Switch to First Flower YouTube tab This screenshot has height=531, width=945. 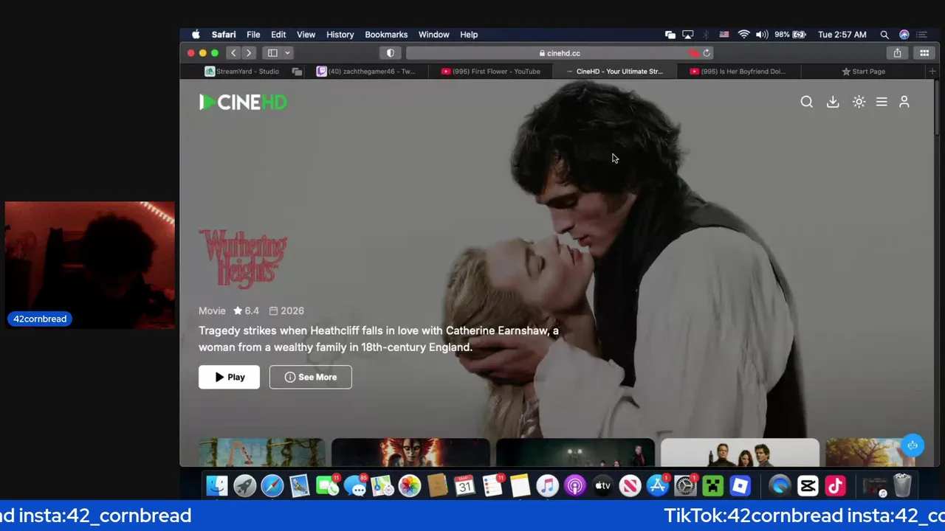point(491,72)
